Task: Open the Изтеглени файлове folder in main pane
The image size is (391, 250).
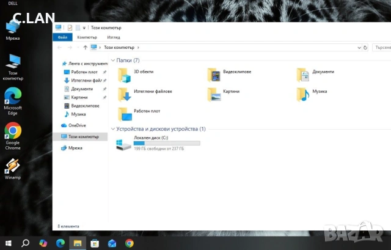Action: tap(145, 95)
